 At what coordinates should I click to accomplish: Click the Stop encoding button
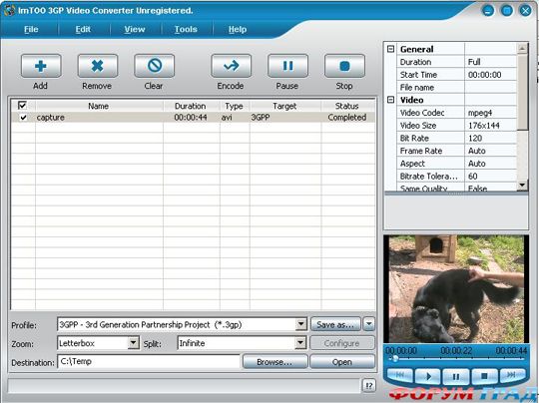344,66
